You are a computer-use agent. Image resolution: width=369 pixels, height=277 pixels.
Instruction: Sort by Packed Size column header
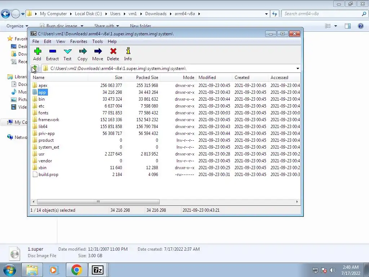tap(142, 78)
